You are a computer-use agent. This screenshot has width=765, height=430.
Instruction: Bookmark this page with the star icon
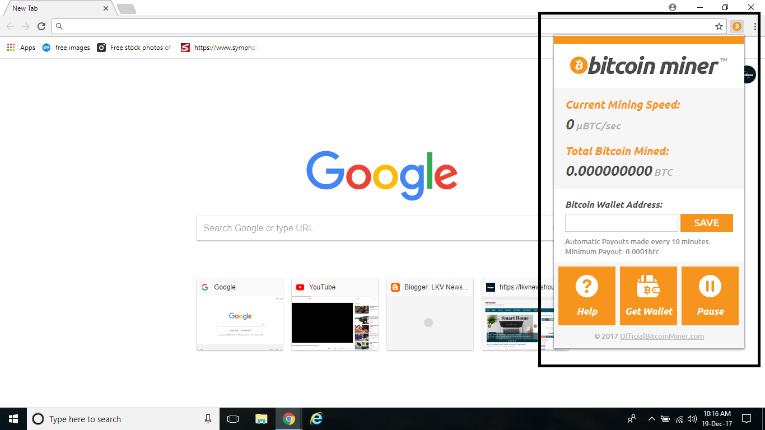click(719, 26)
